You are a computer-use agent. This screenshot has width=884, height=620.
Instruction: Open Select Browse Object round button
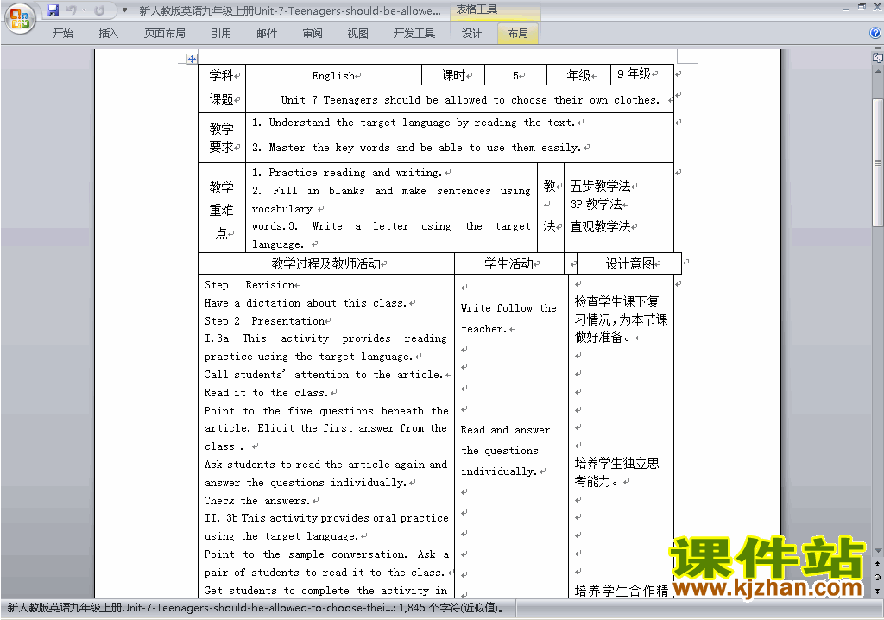(x=877, y=577)
